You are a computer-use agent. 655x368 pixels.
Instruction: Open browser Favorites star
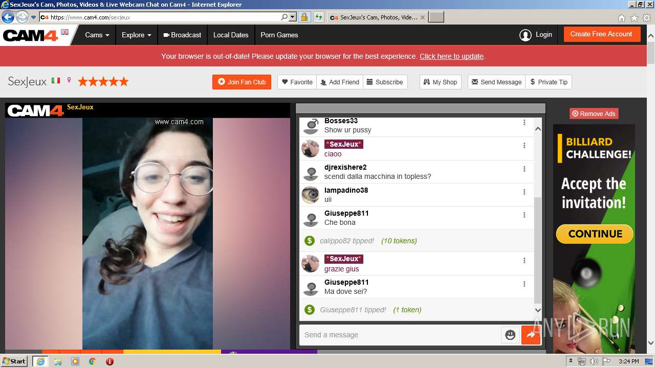tap(634, 18)
